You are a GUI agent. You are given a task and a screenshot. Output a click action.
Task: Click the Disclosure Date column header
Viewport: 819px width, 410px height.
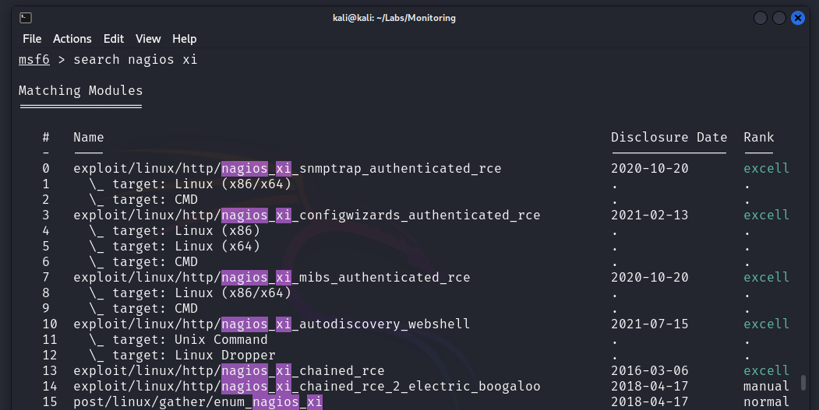pos(669,138)
